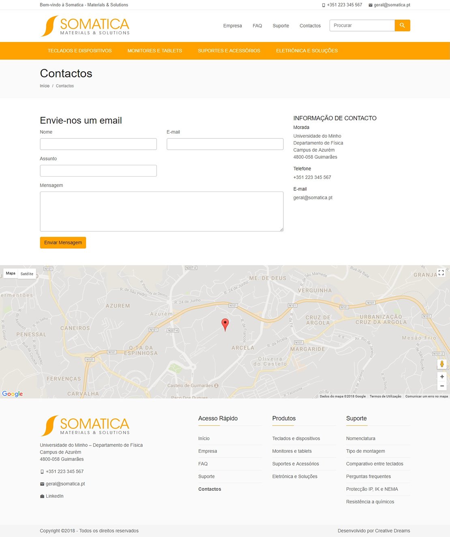
Task: Toggle the map fullscreen view icon
Action: (441, 273)
